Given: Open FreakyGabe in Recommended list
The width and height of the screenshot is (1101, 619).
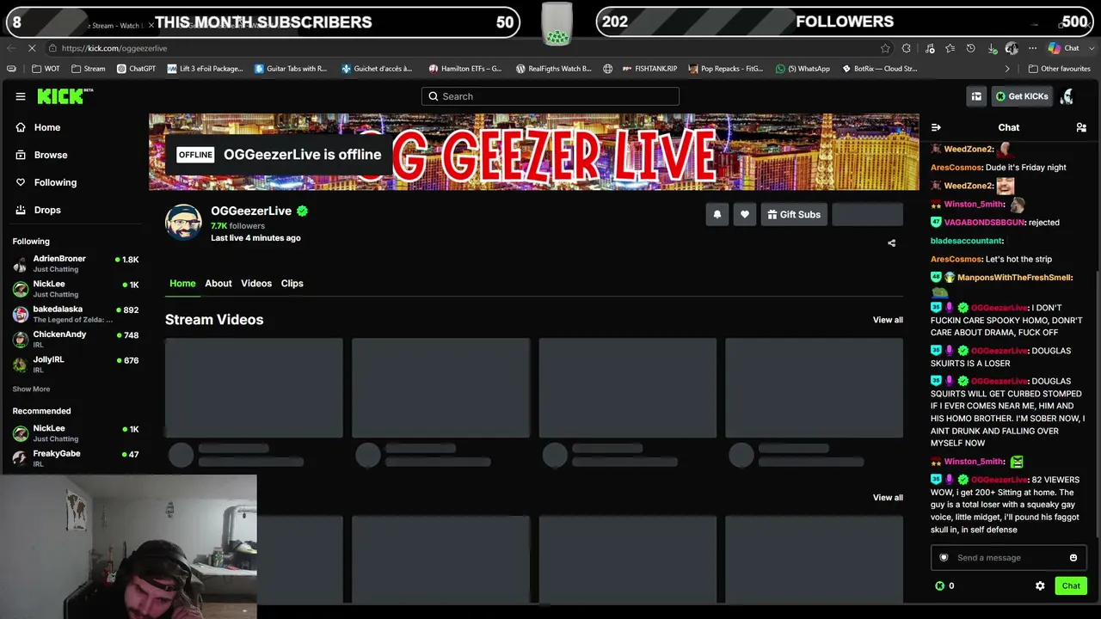Looking at the screenshot, I should point(76,458).
